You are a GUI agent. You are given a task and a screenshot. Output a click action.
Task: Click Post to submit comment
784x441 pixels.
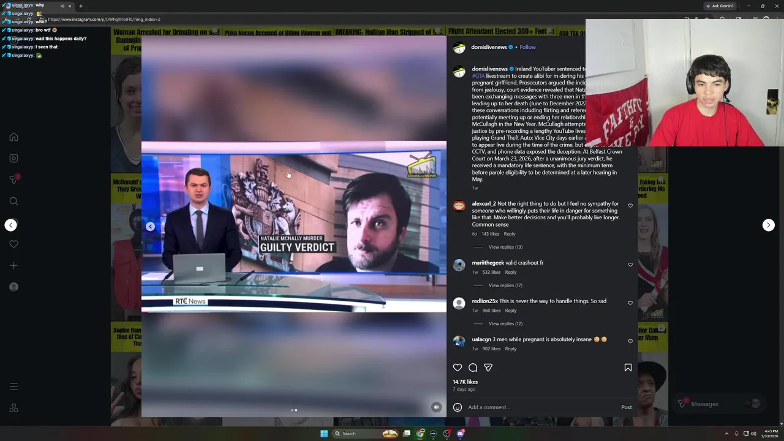point(626,407)
